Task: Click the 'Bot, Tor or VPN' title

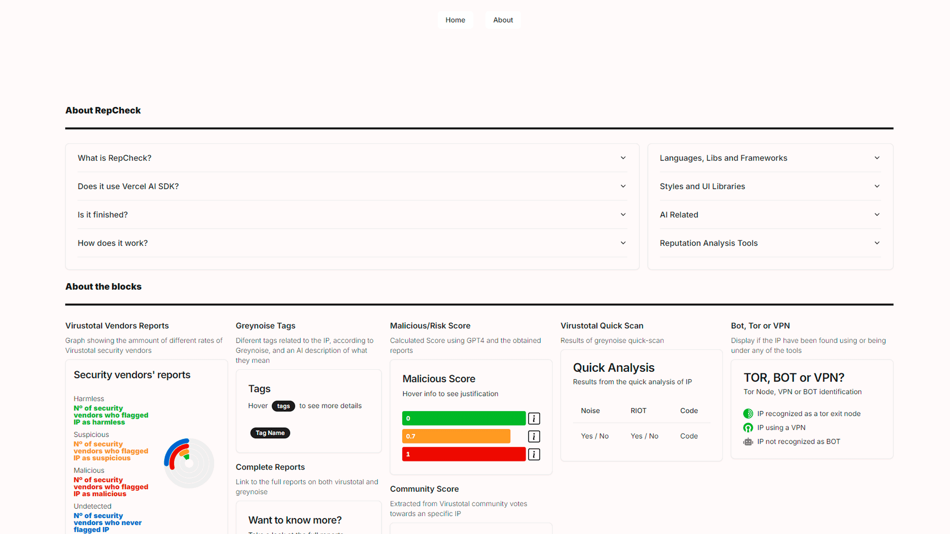Action: click(x=760, y=326)
